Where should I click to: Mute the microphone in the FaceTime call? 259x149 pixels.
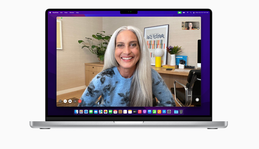pos(65,101)
